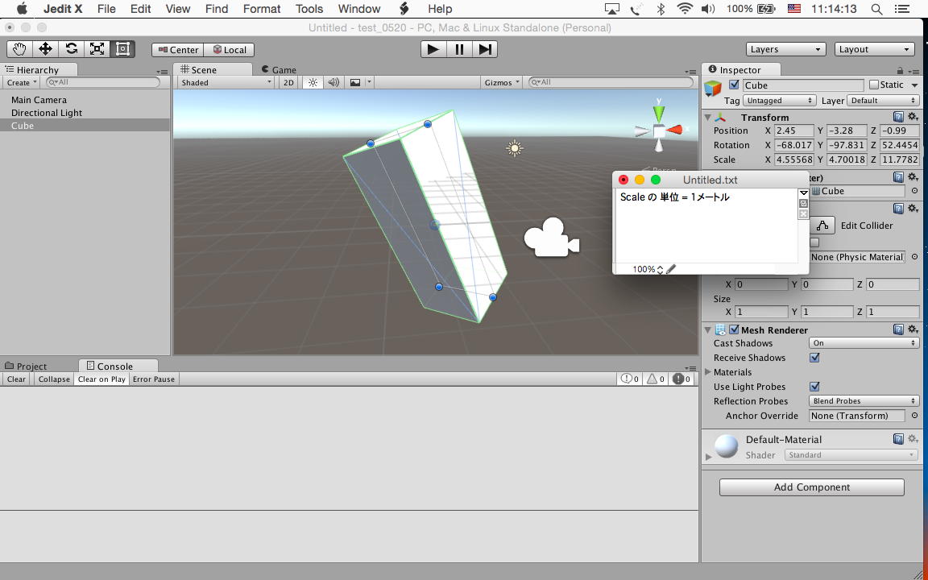This screenshot has height=580, width=928.
Task: Select the Move tool
Action: (x=45, y=49)
